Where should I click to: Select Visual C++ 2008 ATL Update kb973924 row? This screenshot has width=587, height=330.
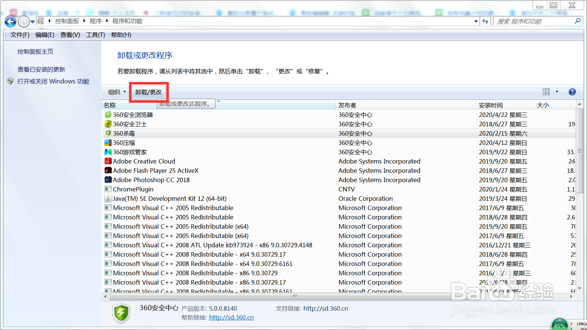coord(339,245)
